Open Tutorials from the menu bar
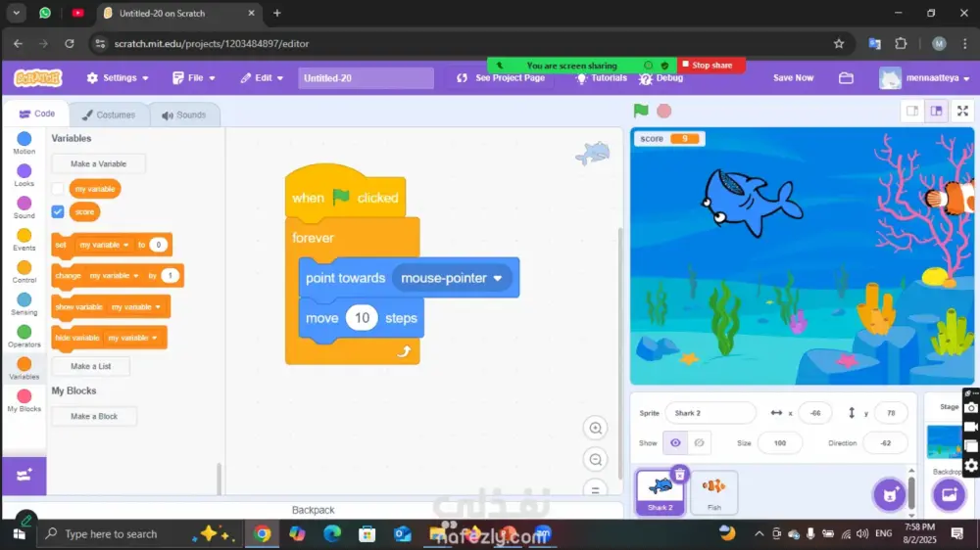Image resolution: width=980 pixels, height=550 pixels. coord(602,78)
